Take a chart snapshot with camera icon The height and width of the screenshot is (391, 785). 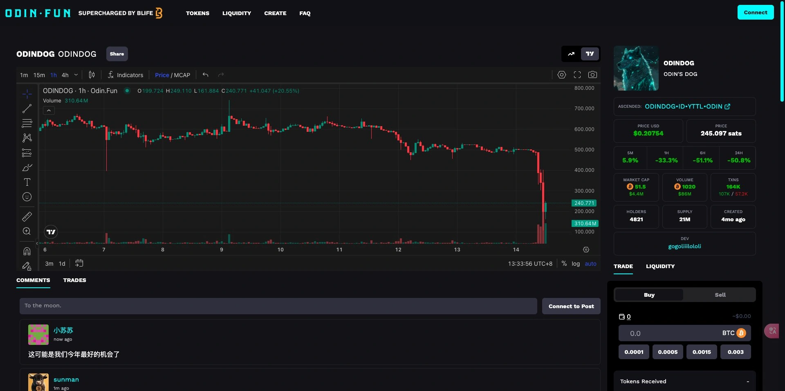tap(592, 75)
